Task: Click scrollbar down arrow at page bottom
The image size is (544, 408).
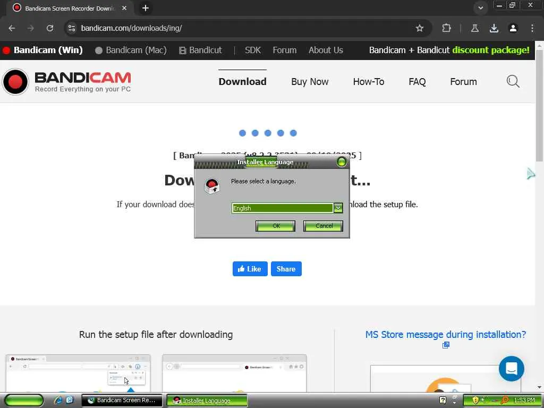Action: 540,387
